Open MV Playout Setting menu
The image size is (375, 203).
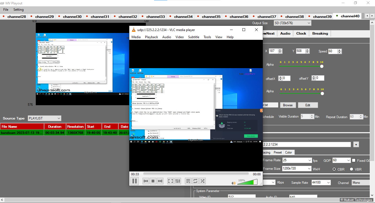coord(18,10)
